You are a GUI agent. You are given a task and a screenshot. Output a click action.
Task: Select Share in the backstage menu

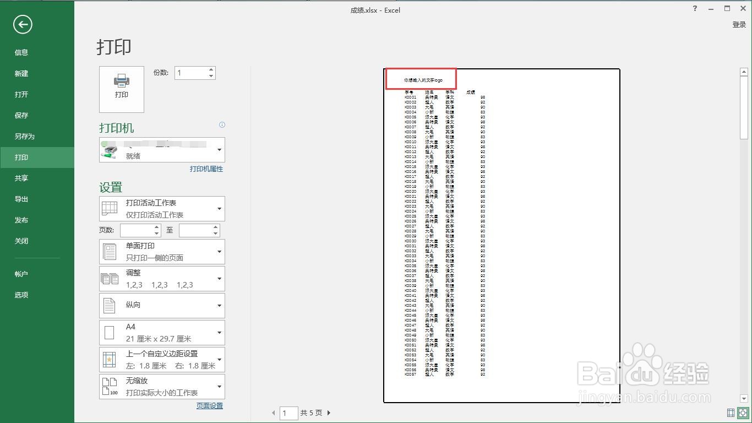pos(37,178)
